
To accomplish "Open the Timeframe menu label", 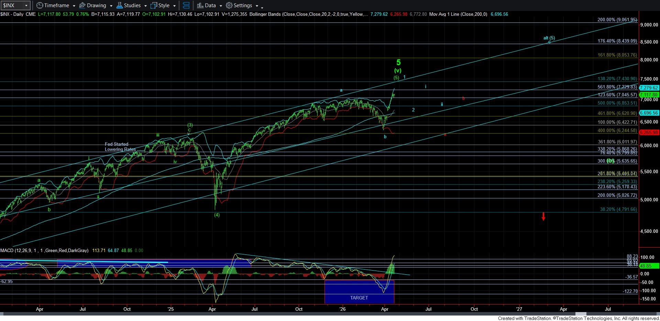I will point(56,5).
